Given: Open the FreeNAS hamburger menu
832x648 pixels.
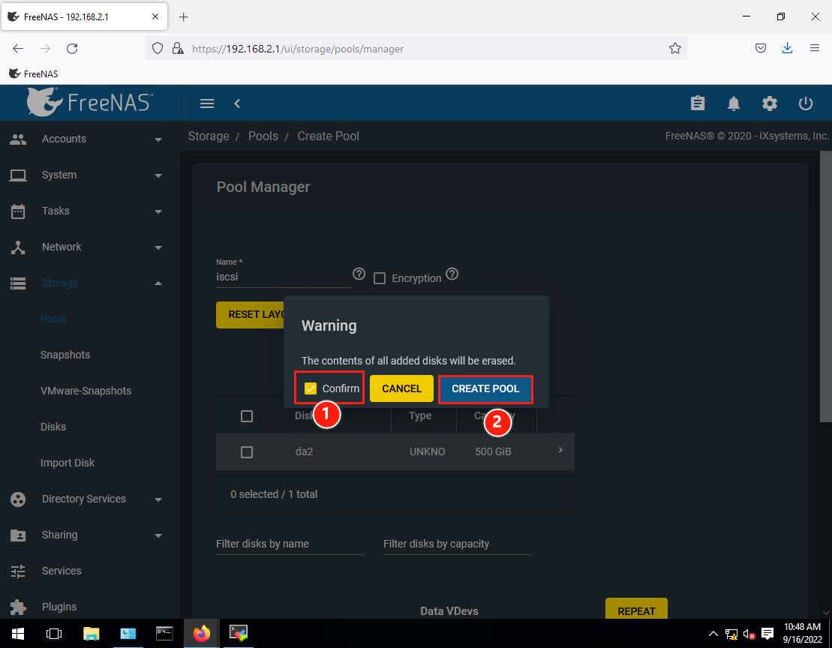Looking at the screenshot, I should click(x=207, y=103).
